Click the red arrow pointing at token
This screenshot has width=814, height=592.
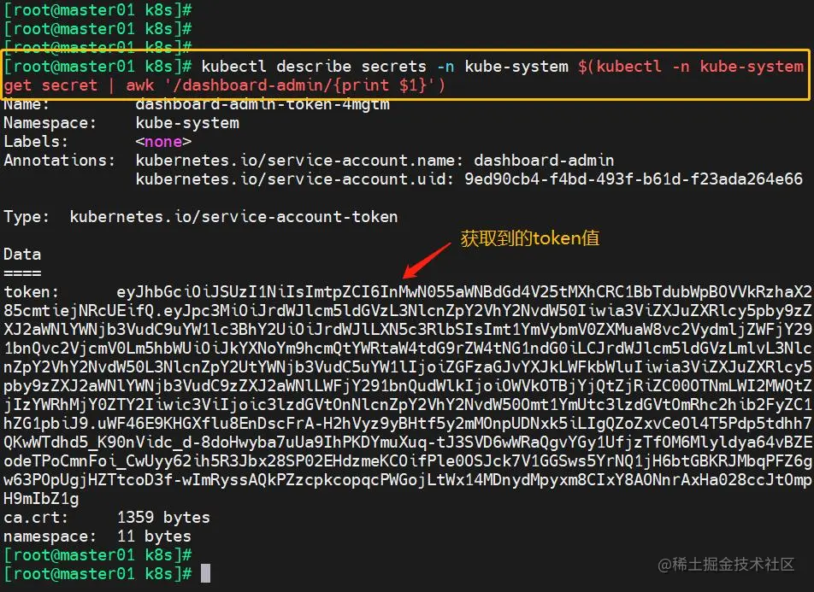click(427, 260)
